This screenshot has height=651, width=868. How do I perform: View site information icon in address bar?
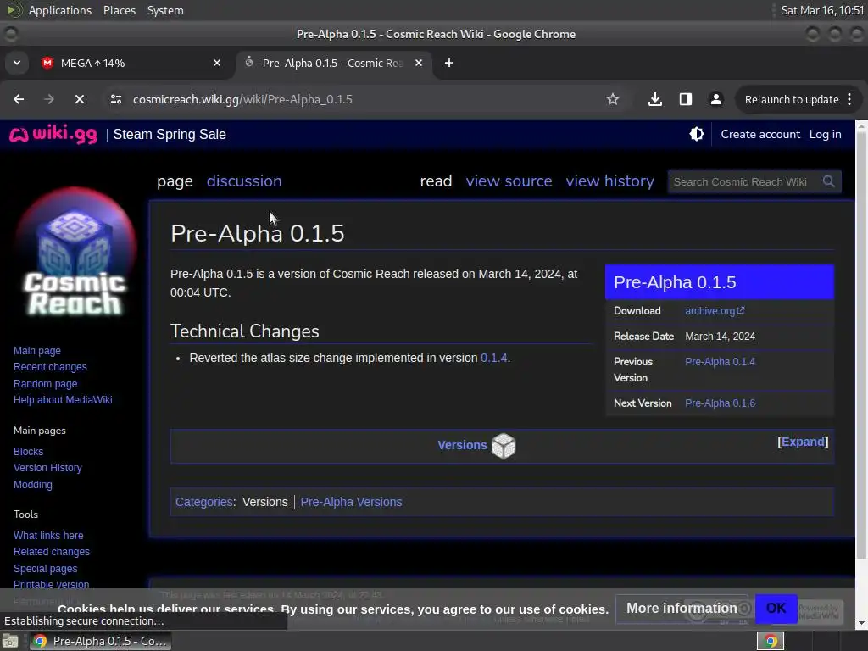tap(115, 99)
